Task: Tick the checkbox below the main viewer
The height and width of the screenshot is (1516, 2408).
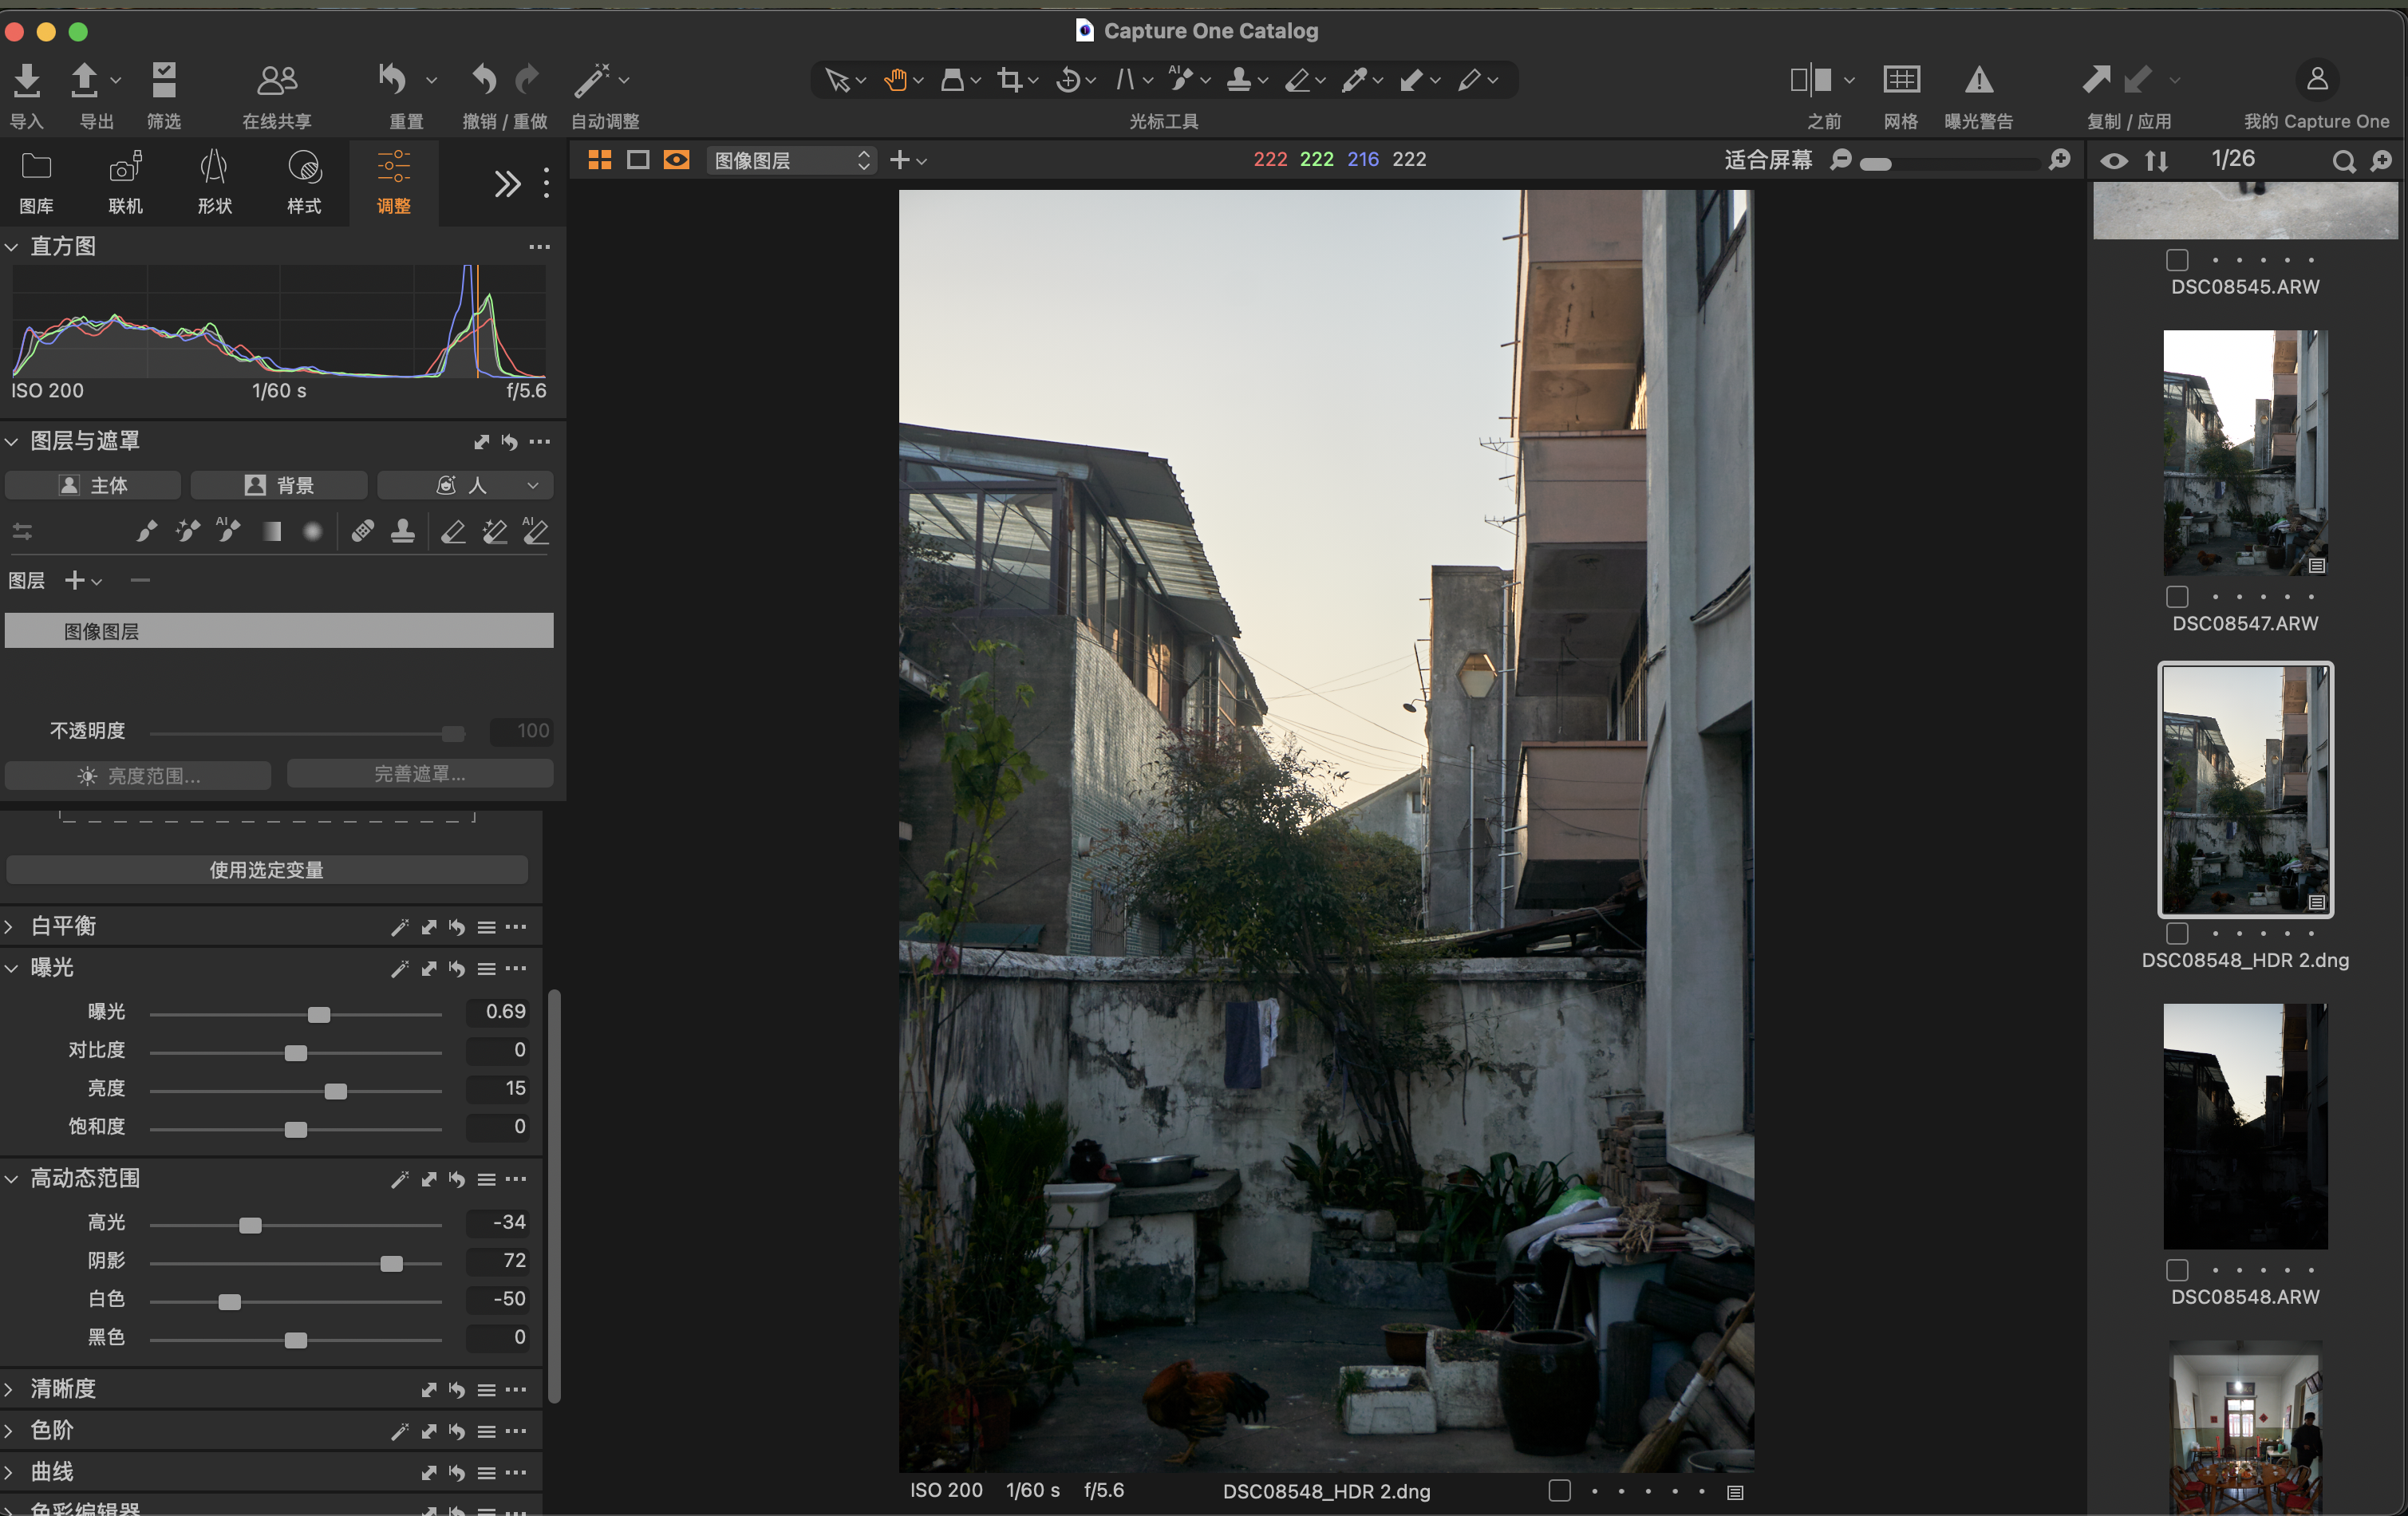Action: point(1559,1491)
